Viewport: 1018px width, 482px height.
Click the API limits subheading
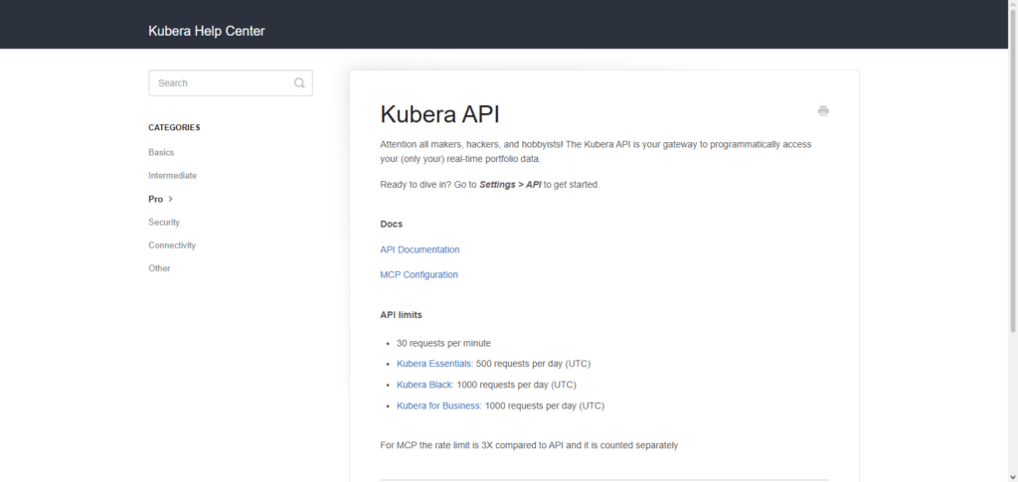401,315
